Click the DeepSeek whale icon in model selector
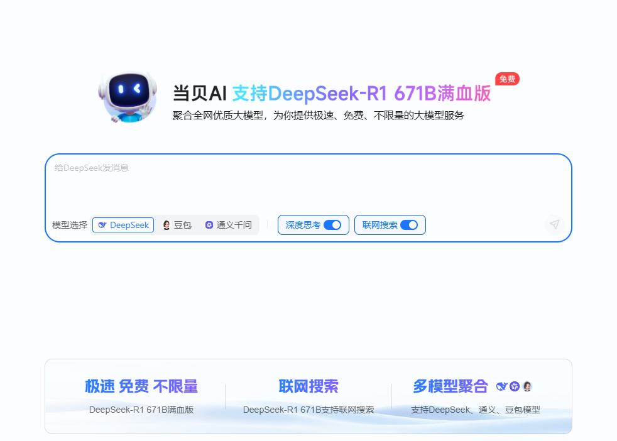Image resolution: width=617 pixels, height=441 pixels. [102, 225]
